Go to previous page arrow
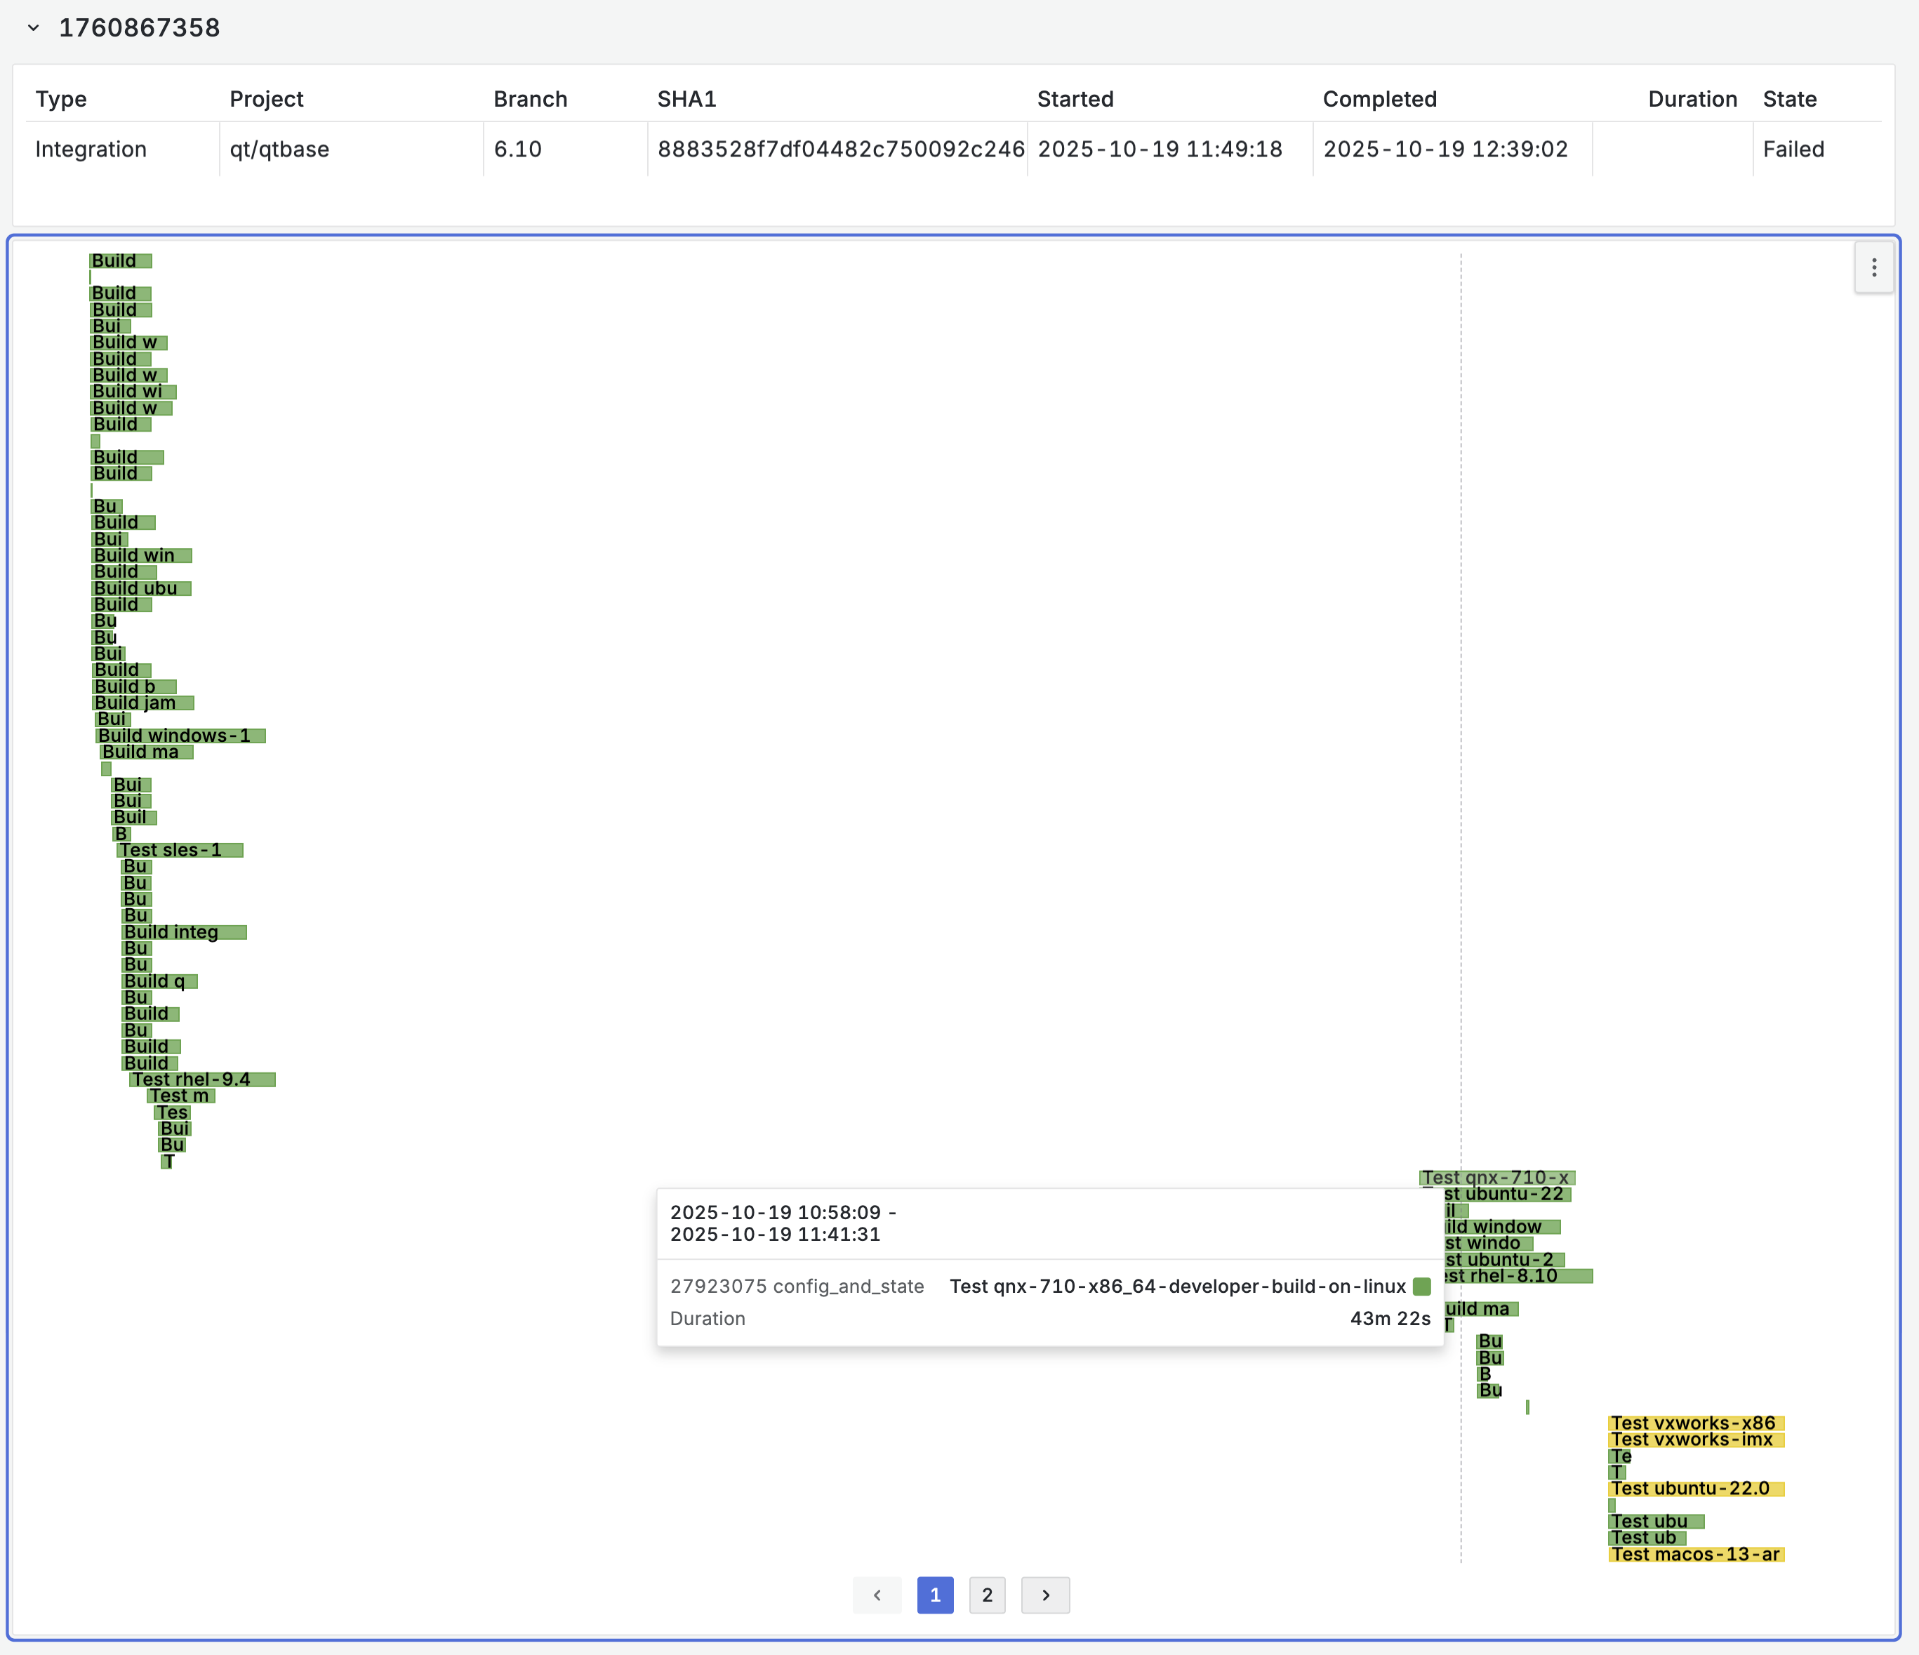This screenshot has height=1655, width=1919. [876, 1595]
